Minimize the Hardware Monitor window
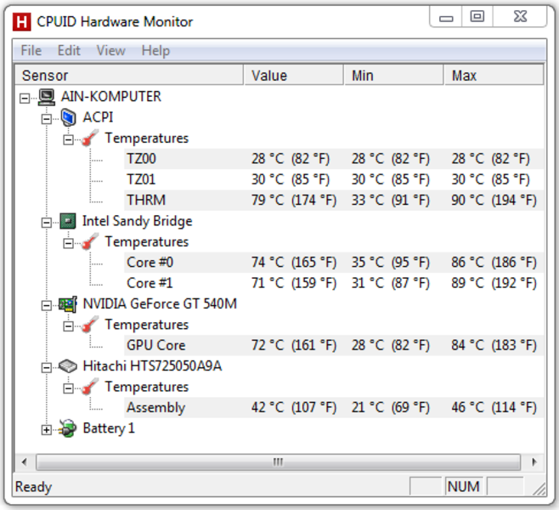Screen dimensions: 559x510 446,17
